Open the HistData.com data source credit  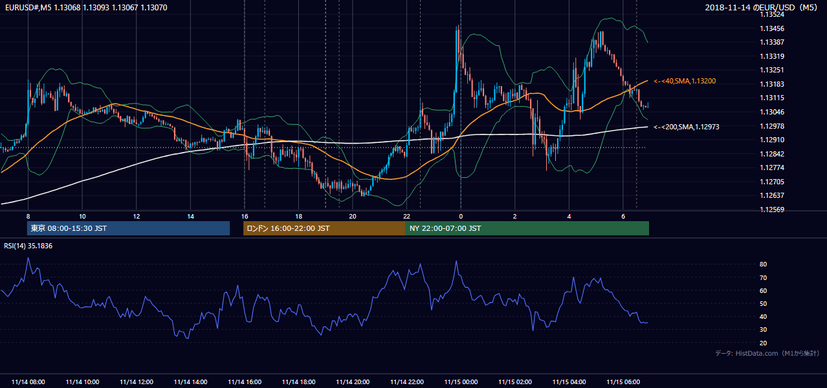pyautogui.click(x=767, y=353)
